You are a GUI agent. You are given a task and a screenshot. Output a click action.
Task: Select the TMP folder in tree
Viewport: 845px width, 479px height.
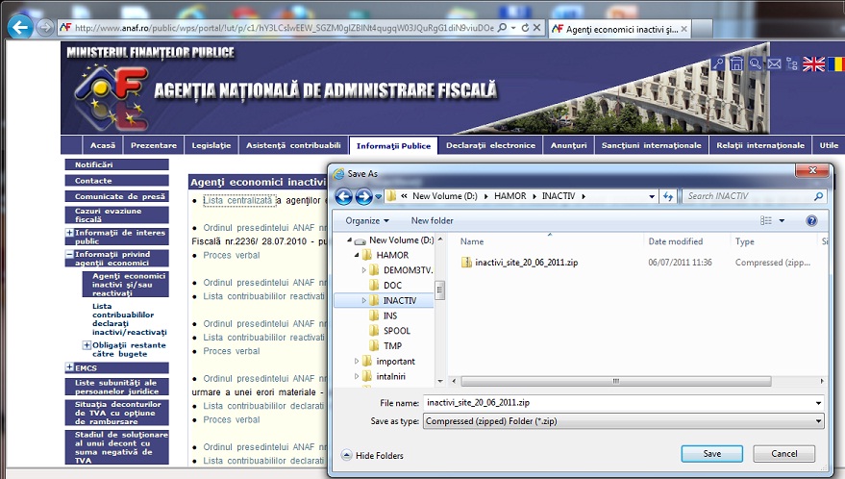[x=392, y=345]
